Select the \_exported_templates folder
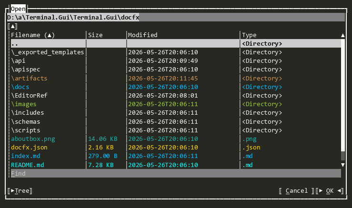The image size is (352, 208). (47, 52)
